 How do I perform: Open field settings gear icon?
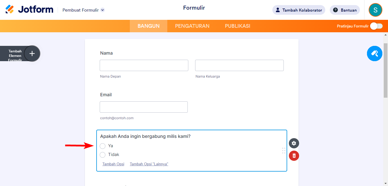coord(294,143)
